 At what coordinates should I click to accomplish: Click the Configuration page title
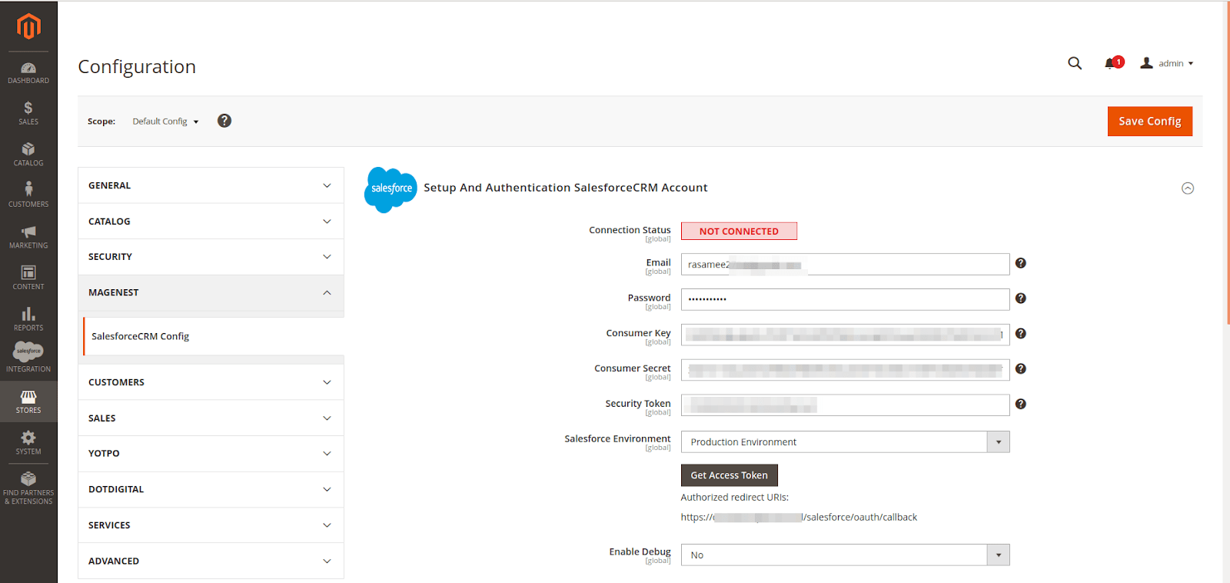point(137,67)
